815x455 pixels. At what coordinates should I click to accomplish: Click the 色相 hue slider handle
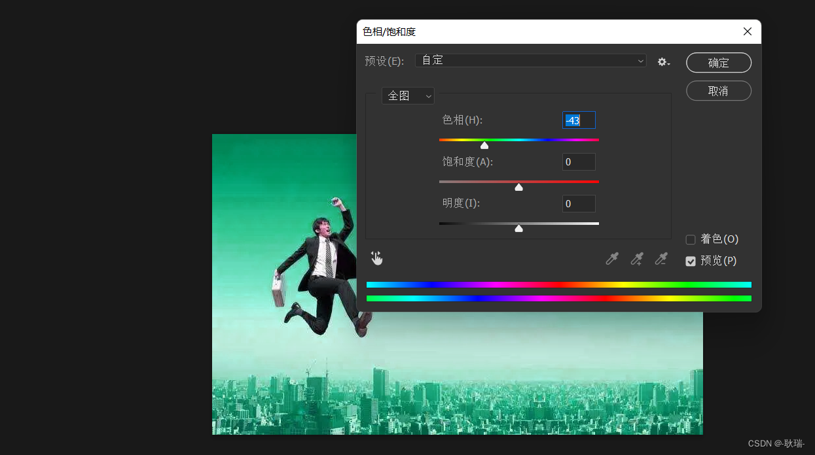[484, 144]
